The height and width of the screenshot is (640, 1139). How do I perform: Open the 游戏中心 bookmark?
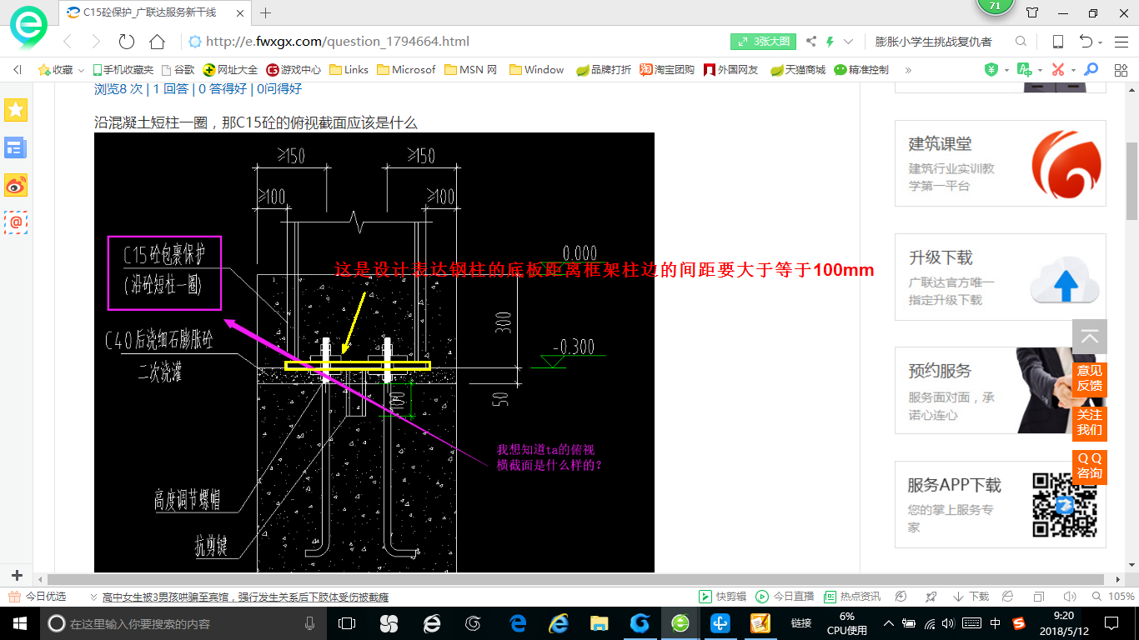tap(294, 70)
